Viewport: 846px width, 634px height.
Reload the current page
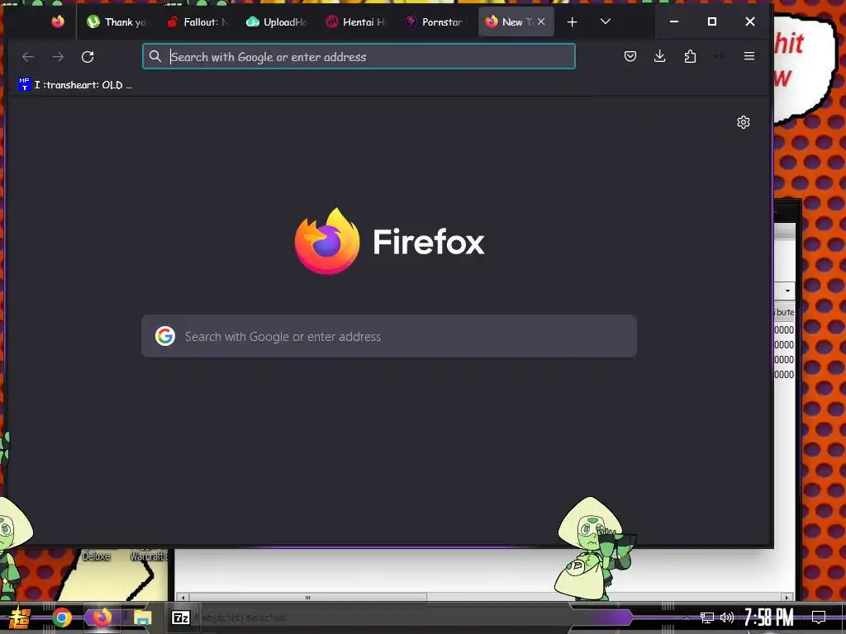(x=88, y=57)
